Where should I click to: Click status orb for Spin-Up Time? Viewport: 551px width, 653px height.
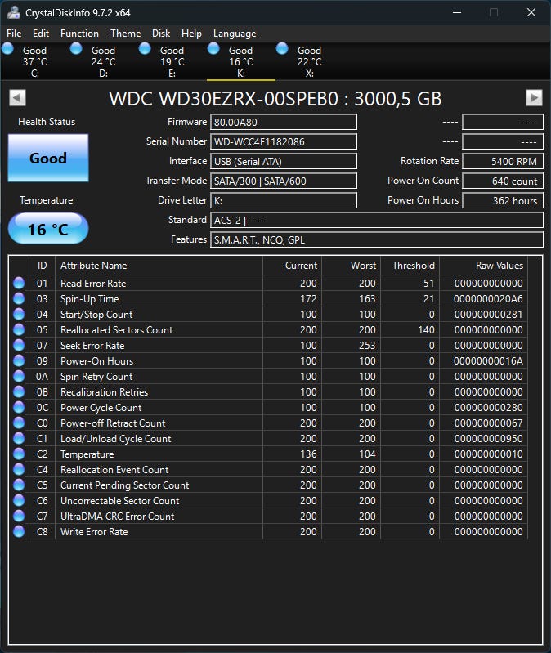tap(19, 298)
